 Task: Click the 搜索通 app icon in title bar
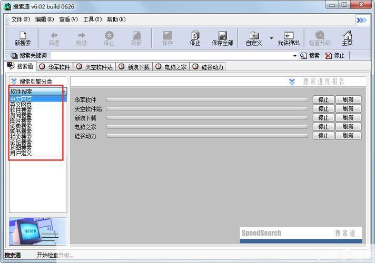(x=7, y=6)
